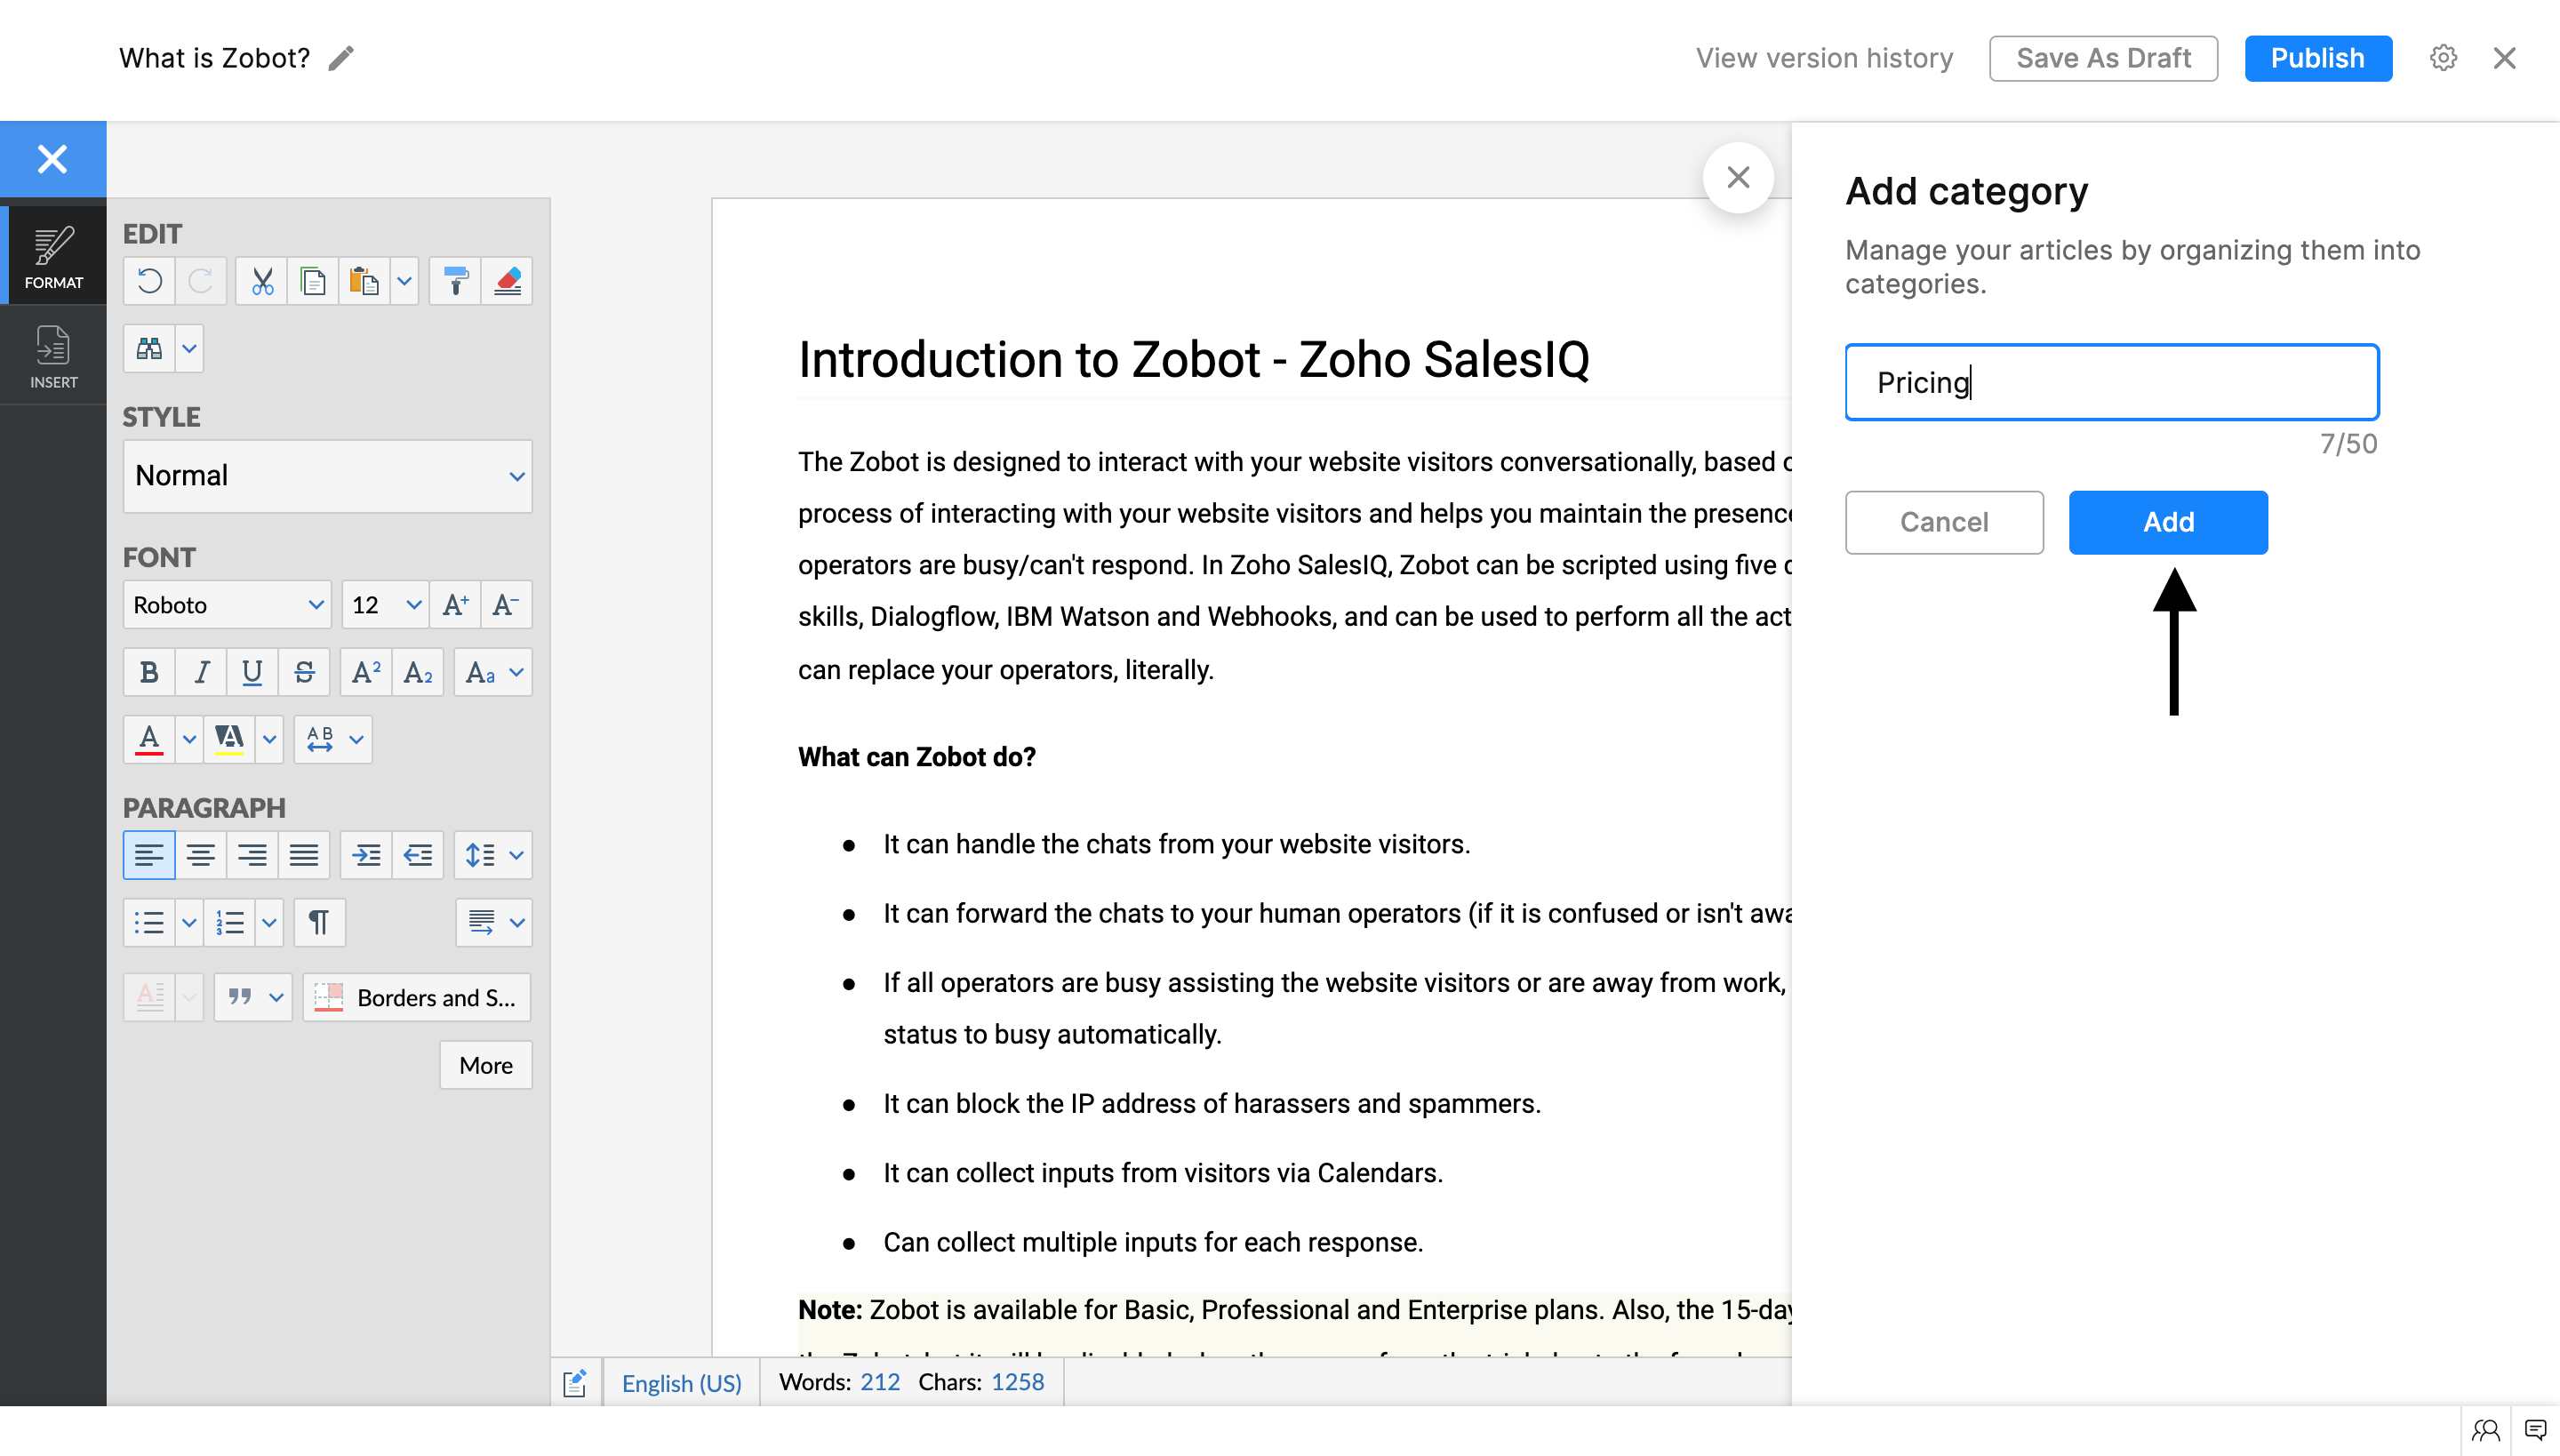Click the Format Painter icon
Screen dimensions: 2560x1456
456,281
